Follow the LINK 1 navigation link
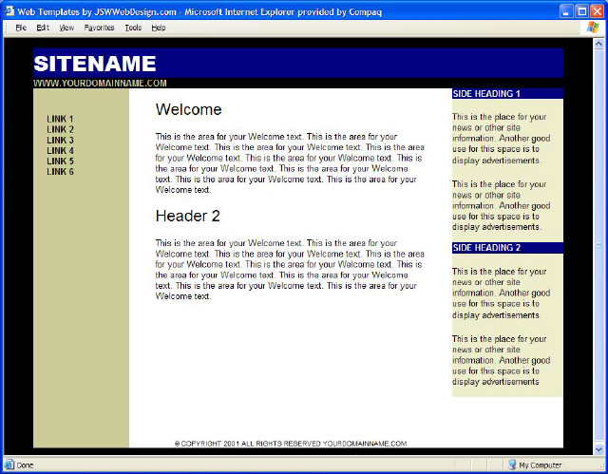 (60, 119)
